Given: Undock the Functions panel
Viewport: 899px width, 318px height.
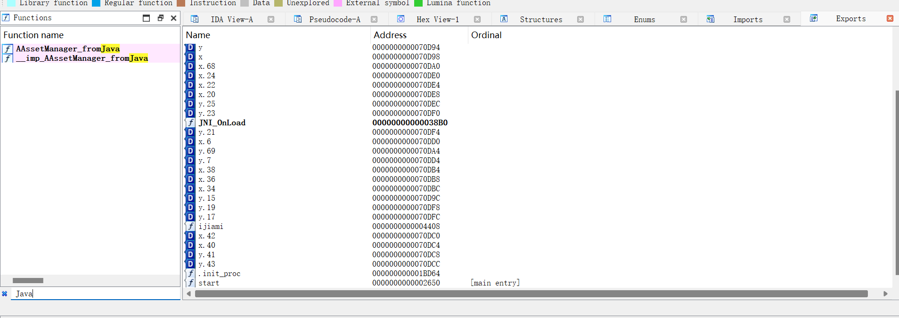Looking at the screenshot, I should point(160,18).
